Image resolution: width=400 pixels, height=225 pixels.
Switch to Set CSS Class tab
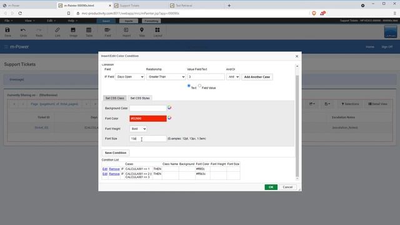pos(115,98)
